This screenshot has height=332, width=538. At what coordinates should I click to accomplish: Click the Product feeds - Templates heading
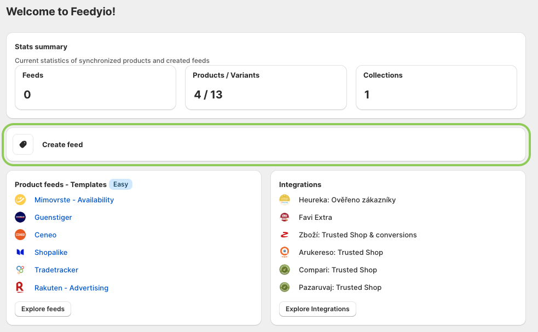60,184
